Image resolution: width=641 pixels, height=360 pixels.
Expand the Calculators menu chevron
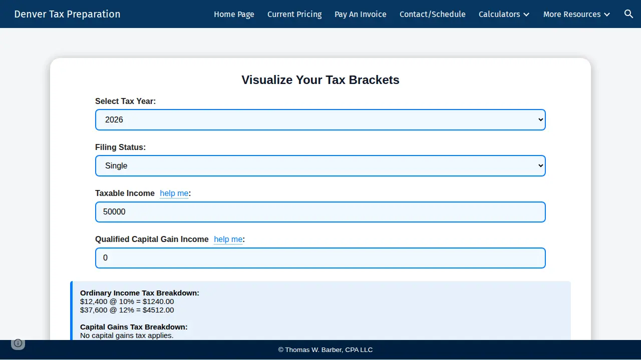[526, 14]
